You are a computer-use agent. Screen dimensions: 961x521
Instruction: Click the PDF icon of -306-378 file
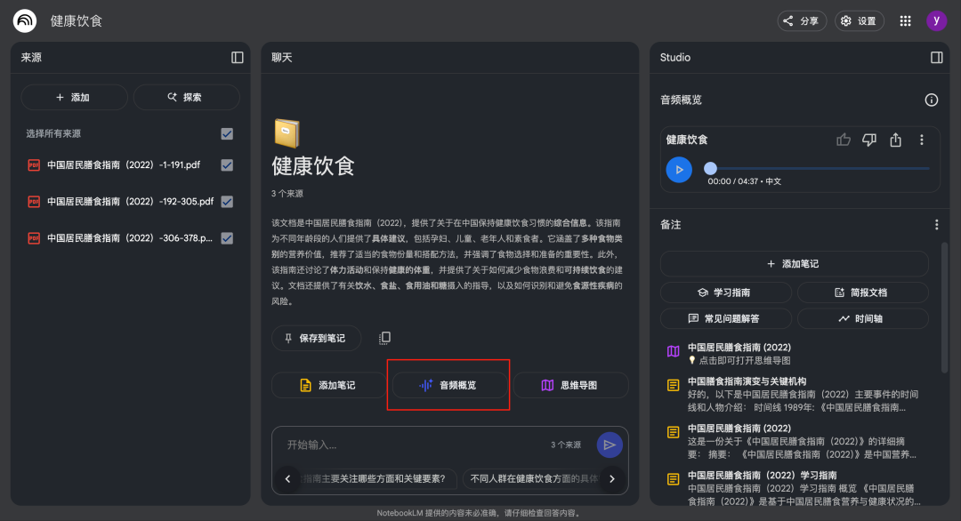tap(34, 238)
